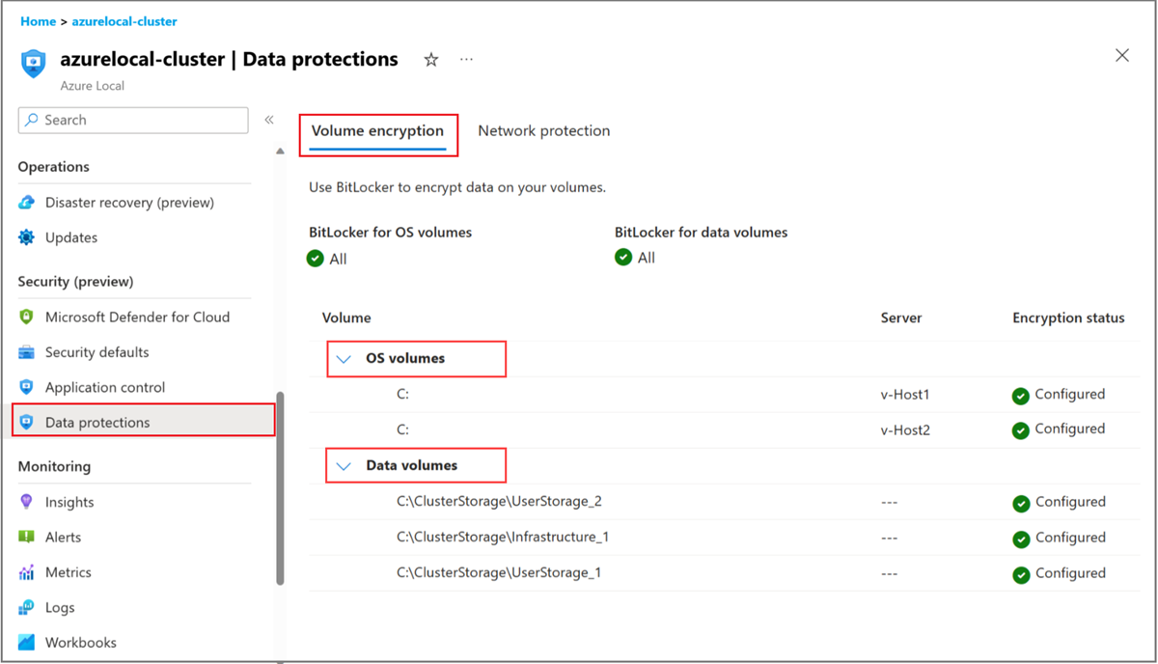
Task: Collapse the left sidebar with the double chevron
Action: click(269, 120)
